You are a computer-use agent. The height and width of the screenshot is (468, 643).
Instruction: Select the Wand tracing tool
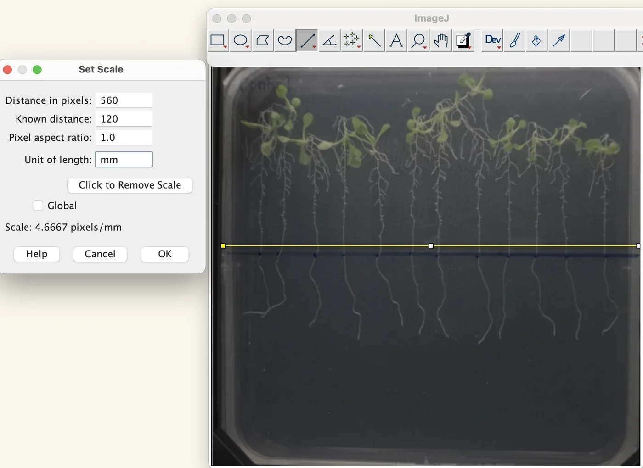(374, 41)
